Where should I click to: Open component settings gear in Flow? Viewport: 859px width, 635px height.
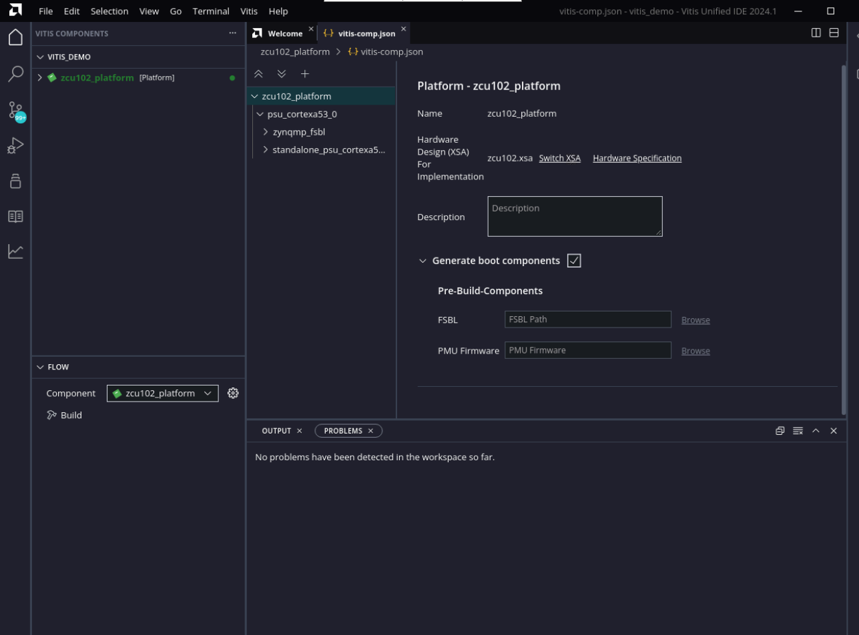233,393
